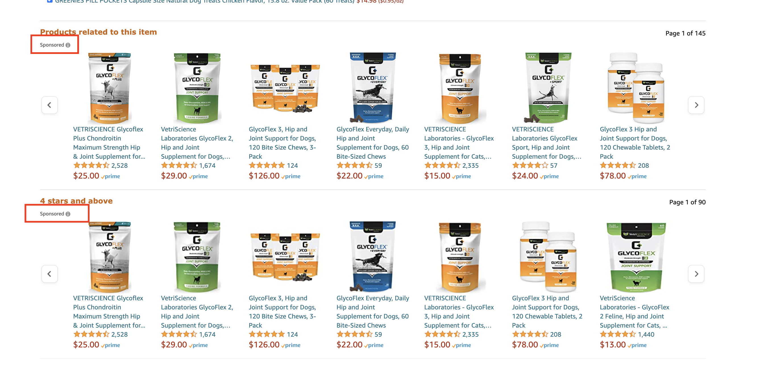Select the $126.00 price in the bottom row
764x369 pixels.
(x=264, y=344)
